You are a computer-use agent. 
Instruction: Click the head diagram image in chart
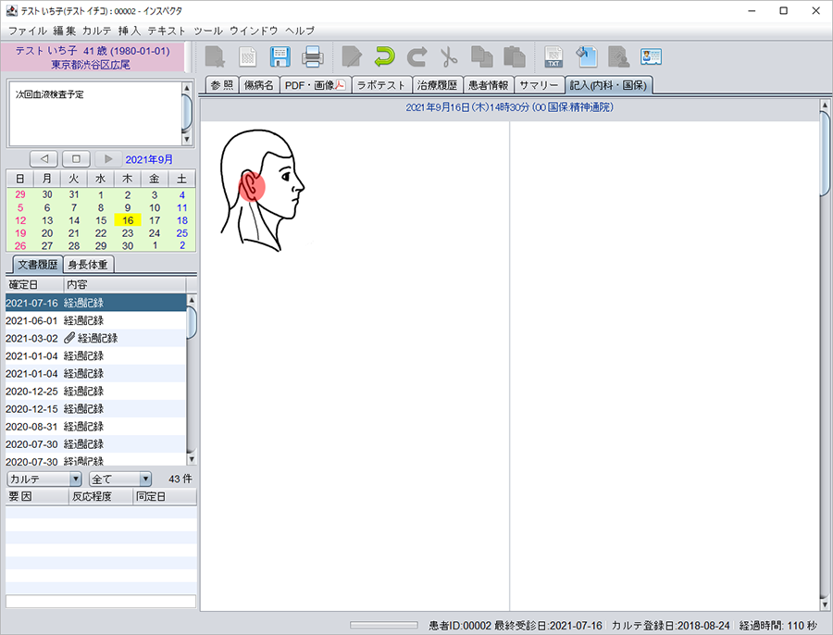261,190
